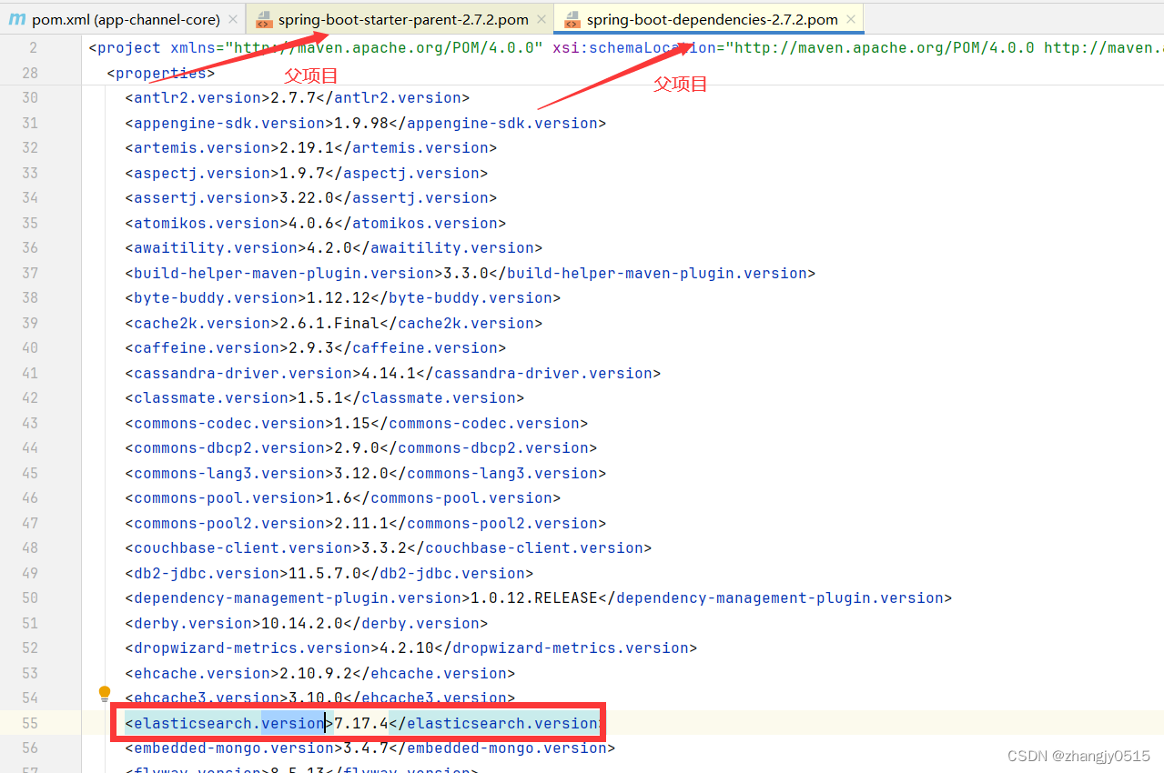
Task: Close the spring-boot-starter-parent-2.7.2.pom tab
Action: pos(542,18)
